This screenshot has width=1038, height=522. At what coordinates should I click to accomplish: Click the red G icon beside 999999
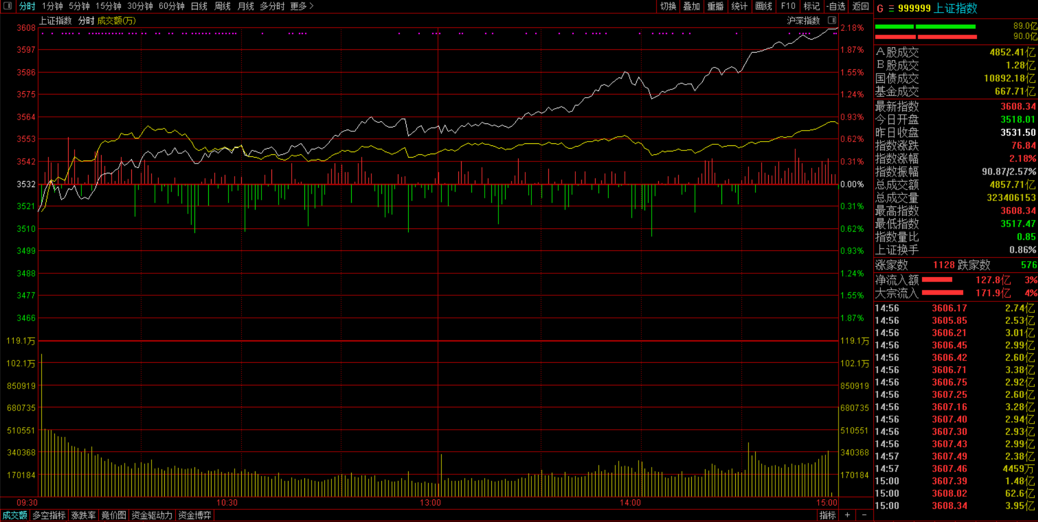point(880,8)
